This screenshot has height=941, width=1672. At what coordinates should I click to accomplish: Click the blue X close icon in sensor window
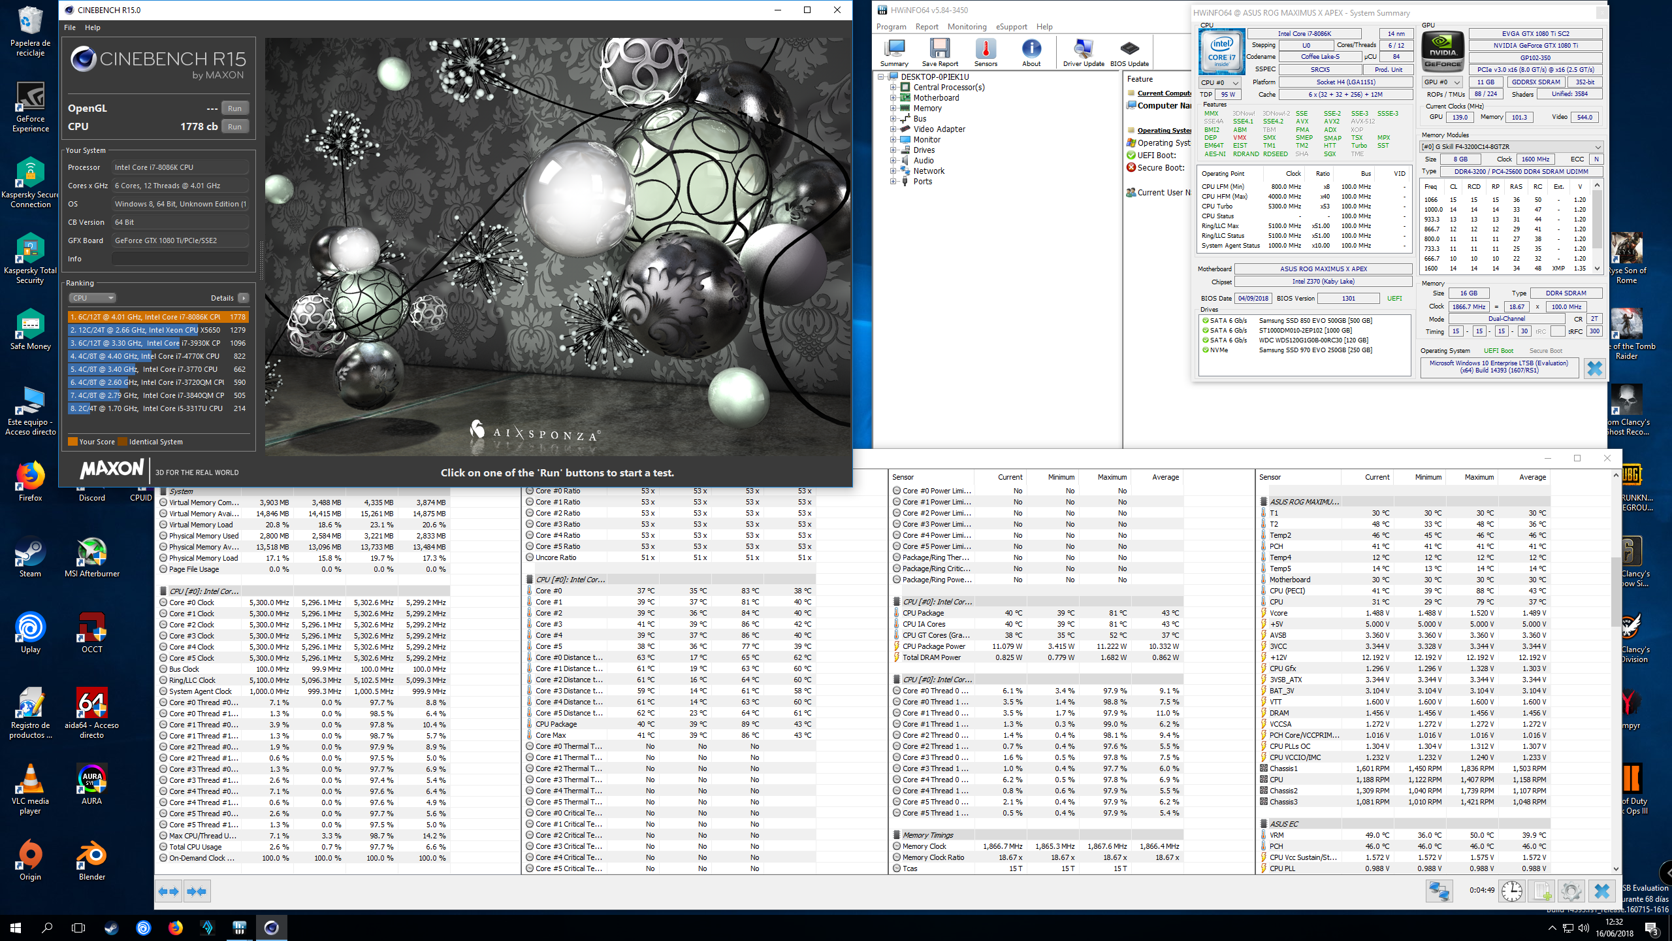(1601, 891)
